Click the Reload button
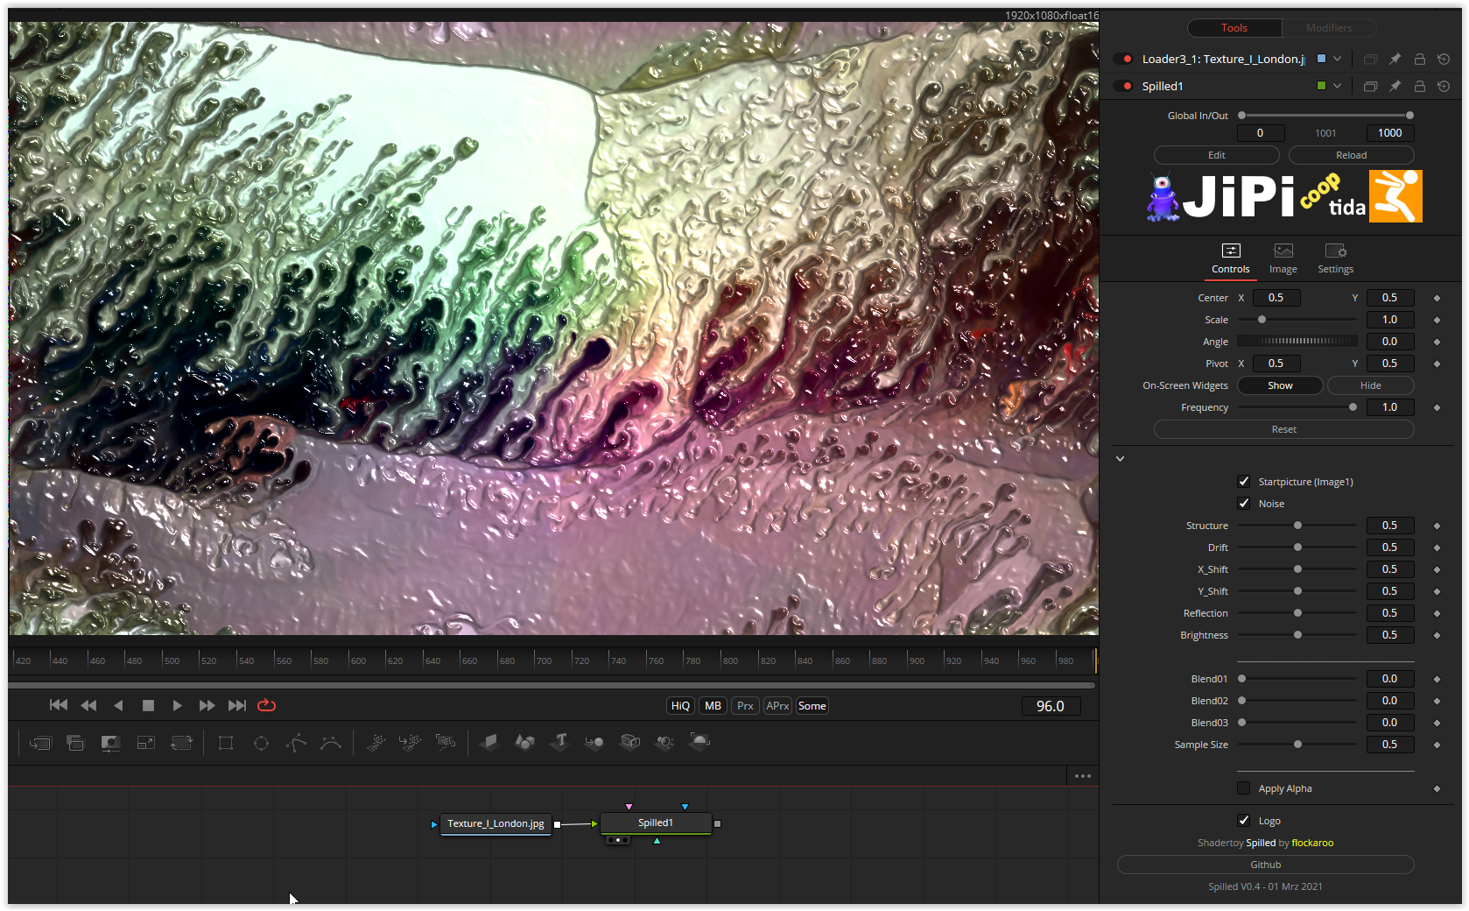 point(1352,155)
